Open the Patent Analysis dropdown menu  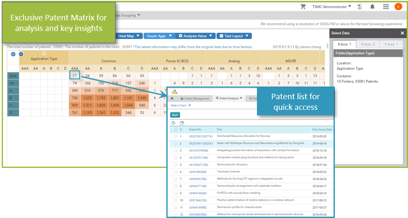pos(229,98)
